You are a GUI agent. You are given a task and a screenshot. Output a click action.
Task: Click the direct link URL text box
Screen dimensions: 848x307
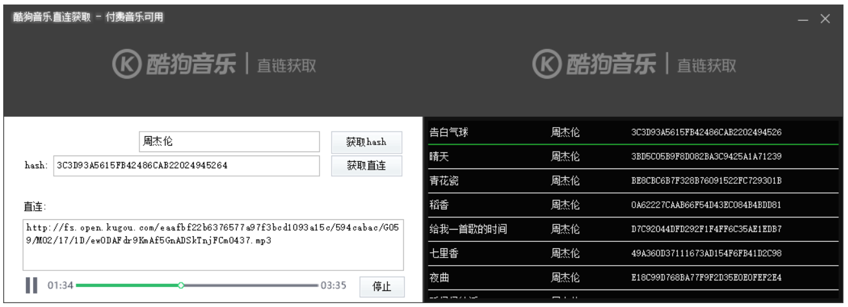(213, 244)
